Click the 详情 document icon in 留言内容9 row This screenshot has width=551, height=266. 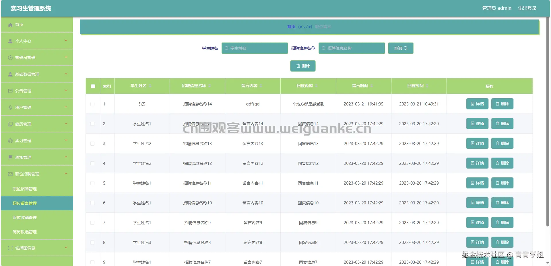[472, 222]
